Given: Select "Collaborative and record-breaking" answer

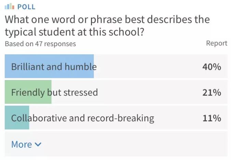Looking at the screenshot, I should [x=82, y=118].
